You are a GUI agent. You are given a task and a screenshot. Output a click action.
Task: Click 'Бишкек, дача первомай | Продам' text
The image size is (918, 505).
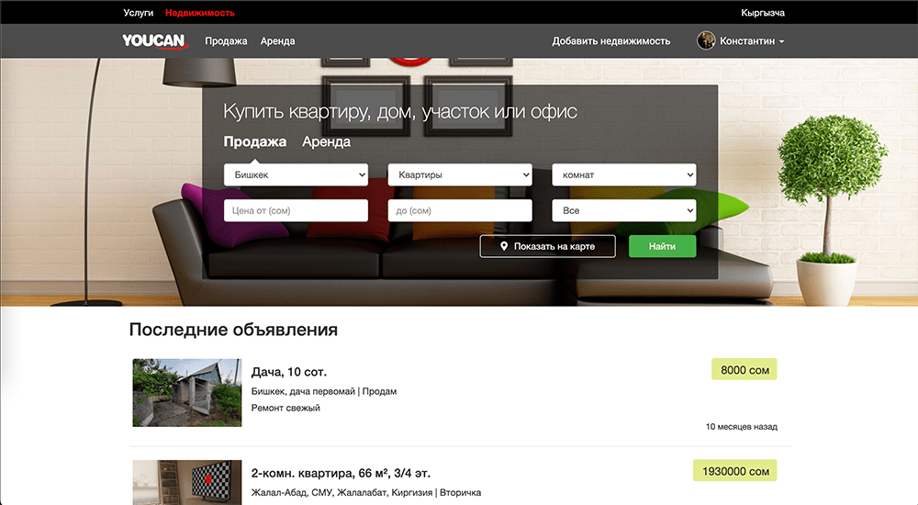point(324,391)
